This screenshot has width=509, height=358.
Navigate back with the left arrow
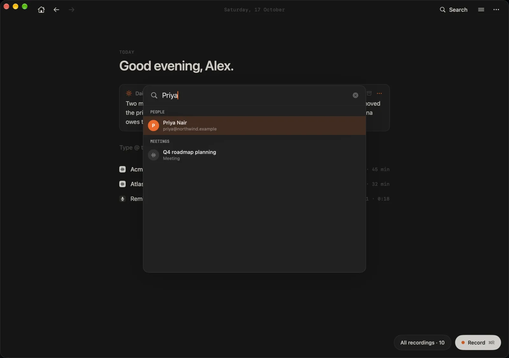pos(56,10)
